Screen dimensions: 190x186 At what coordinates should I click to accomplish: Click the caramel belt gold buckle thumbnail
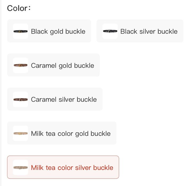coord(20,65)
